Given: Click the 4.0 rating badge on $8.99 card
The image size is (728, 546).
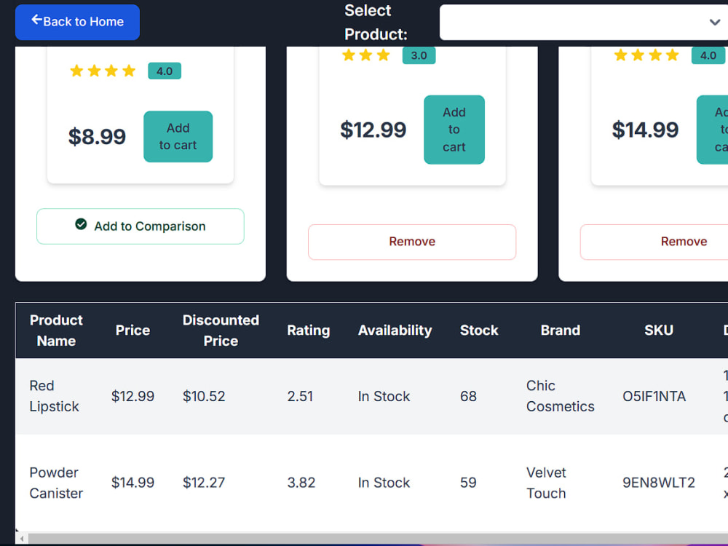Looking at the screenshot, I should click(x=165, y=71).
